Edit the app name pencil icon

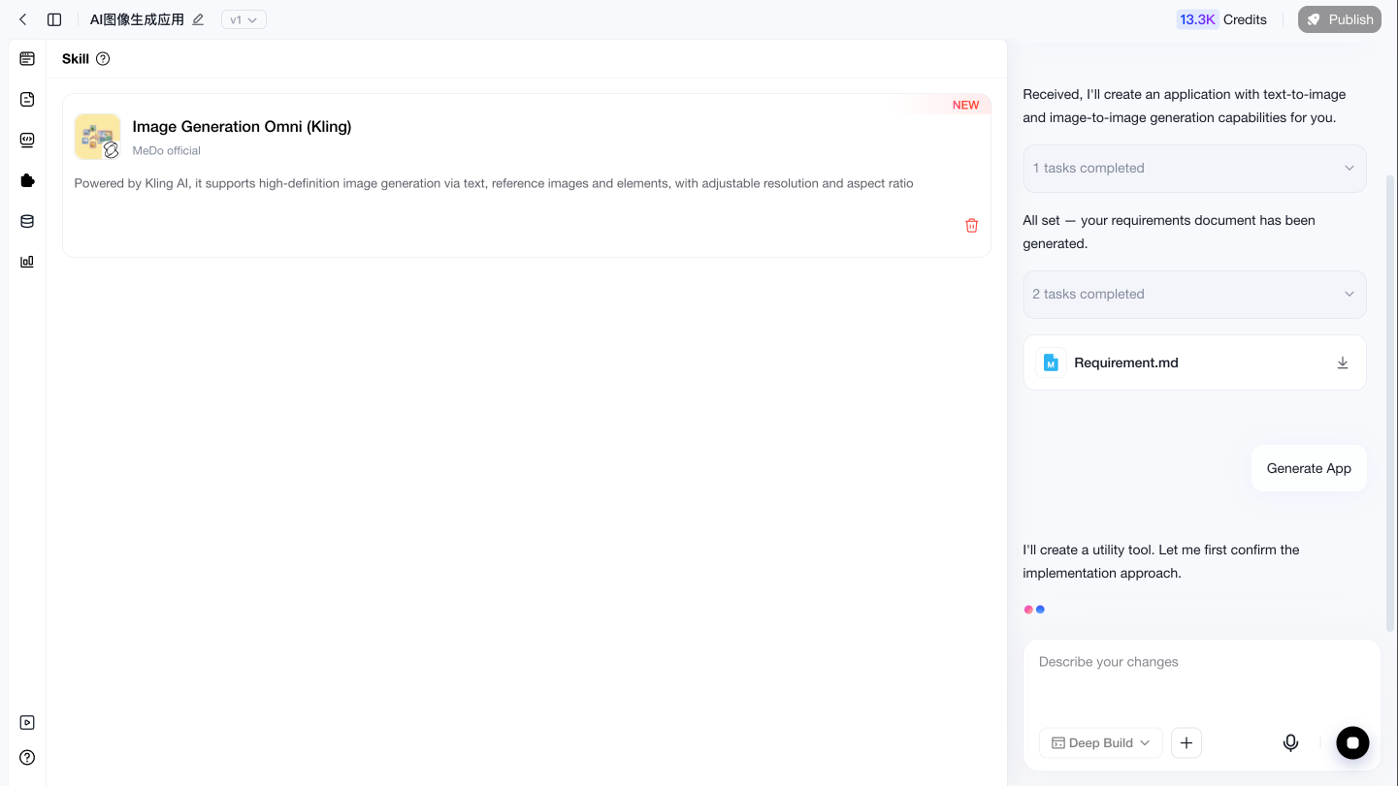click(198, 19)
